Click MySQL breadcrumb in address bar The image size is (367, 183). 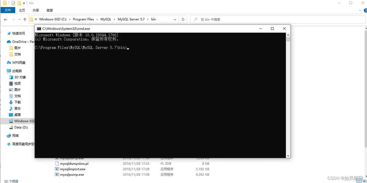coord(106,19)
